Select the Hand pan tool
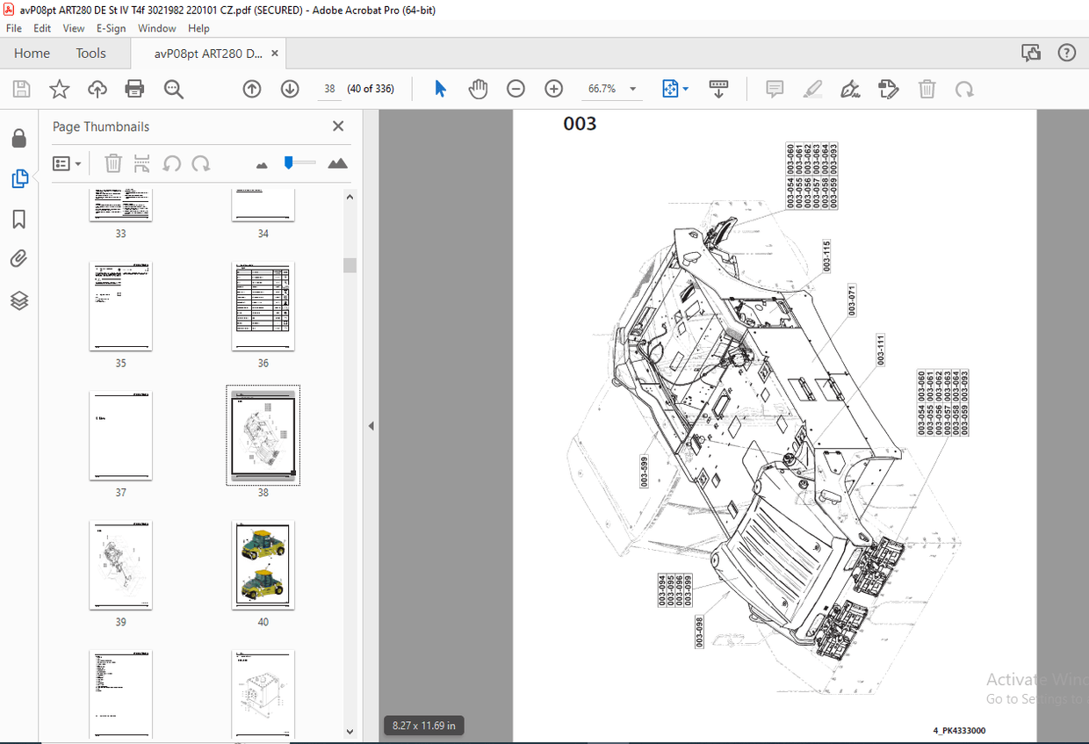The image size is (1089, 744). pyautogui.click(x=478, y=89)
